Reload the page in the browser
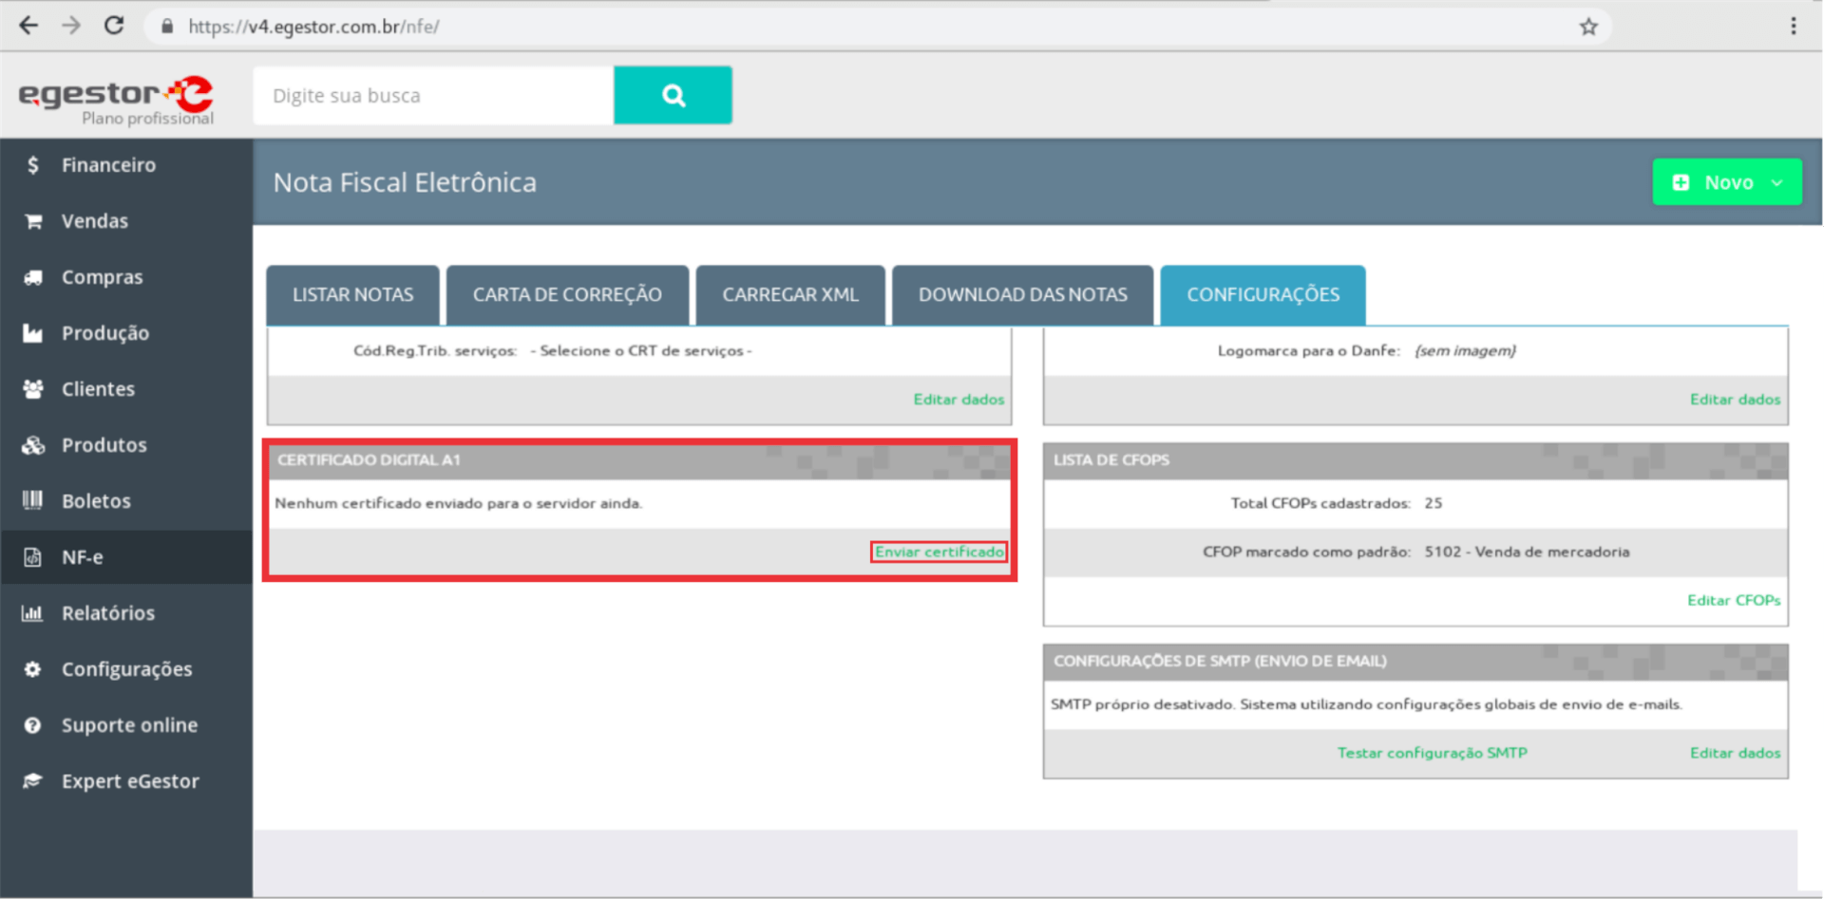The height and width of the screenshot is (899, 1824). click(114, 26)
